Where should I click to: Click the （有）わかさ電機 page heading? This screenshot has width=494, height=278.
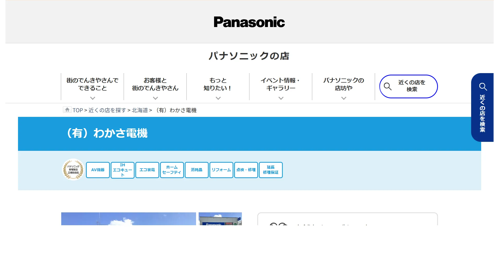[x=107, y=133]
